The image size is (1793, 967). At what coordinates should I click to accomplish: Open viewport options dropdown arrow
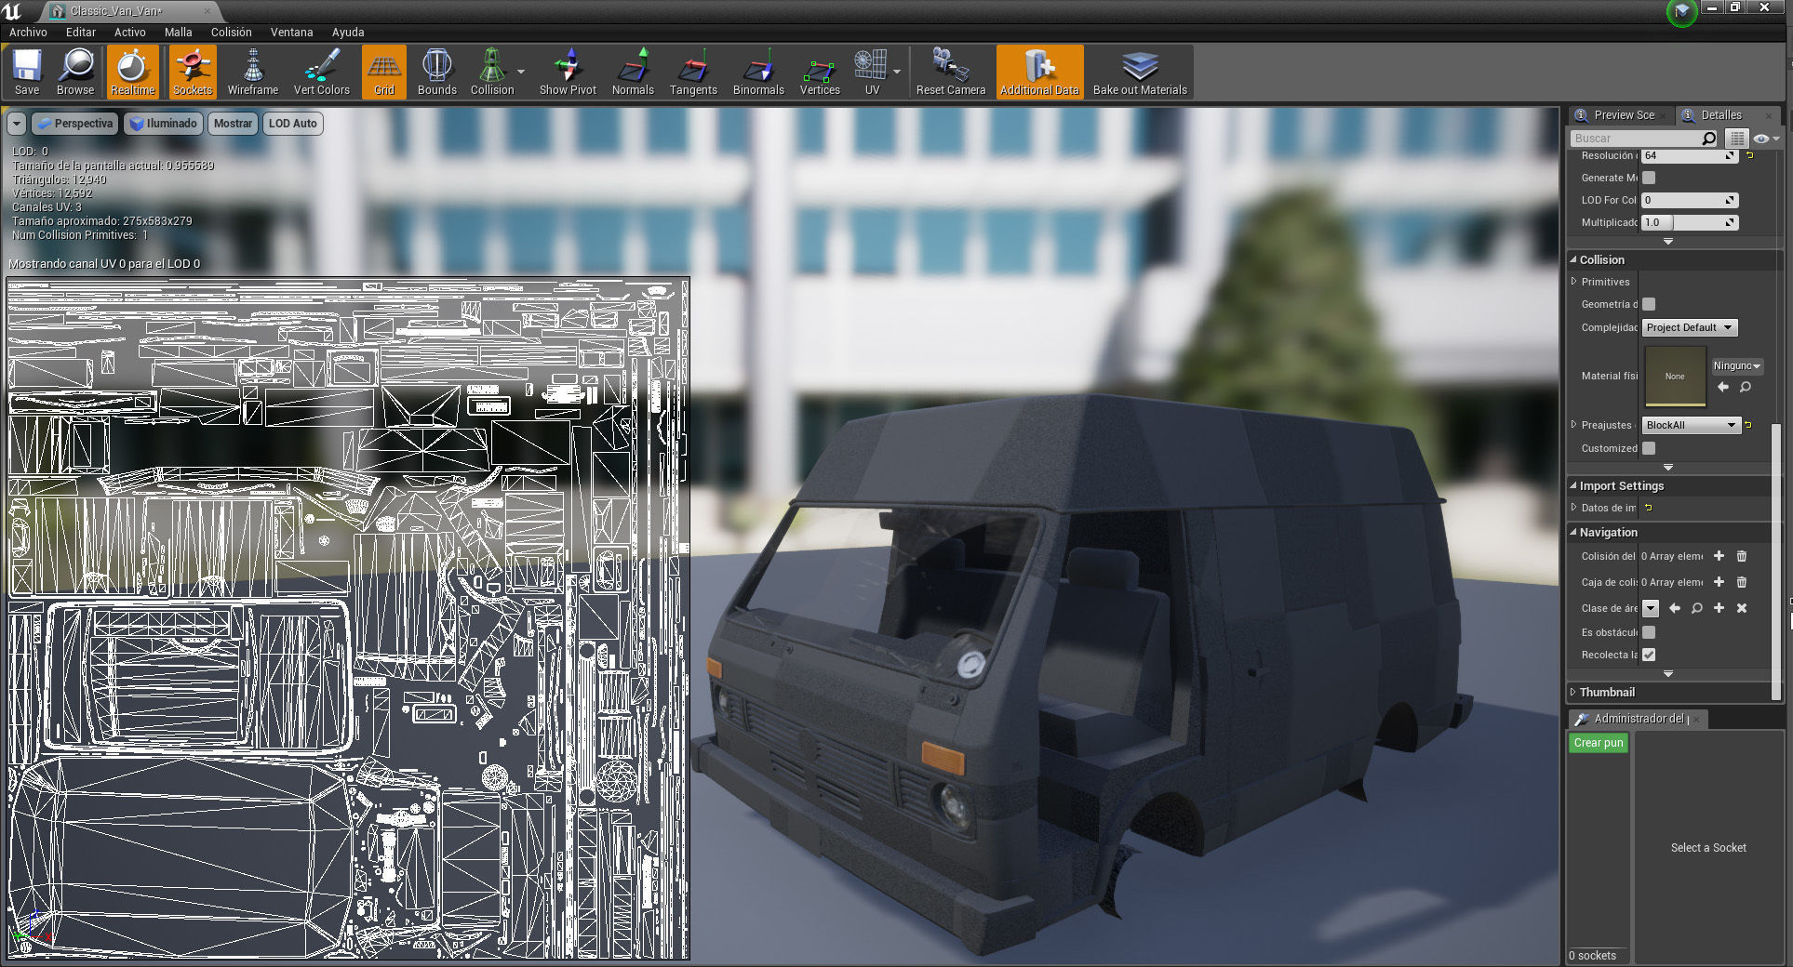[17, 123]
